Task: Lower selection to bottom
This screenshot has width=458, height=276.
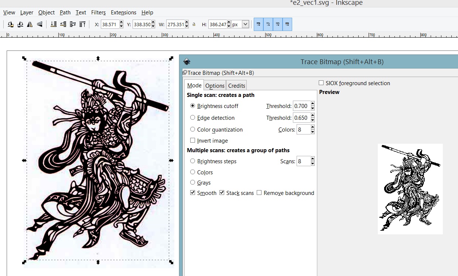Action: click(54, 24)
